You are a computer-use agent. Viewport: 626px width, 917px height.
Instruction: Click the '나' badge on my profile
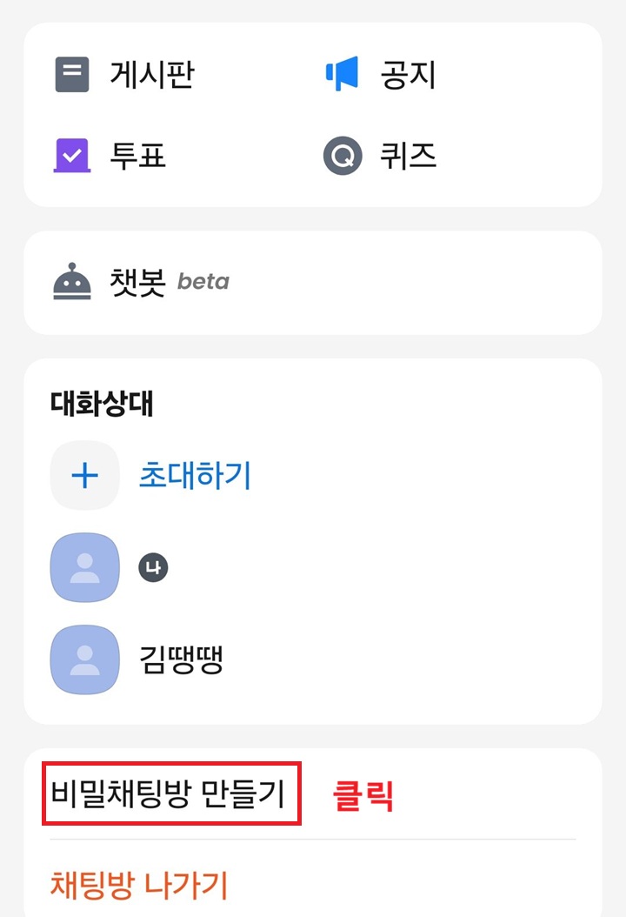click(x=153, y=568)
